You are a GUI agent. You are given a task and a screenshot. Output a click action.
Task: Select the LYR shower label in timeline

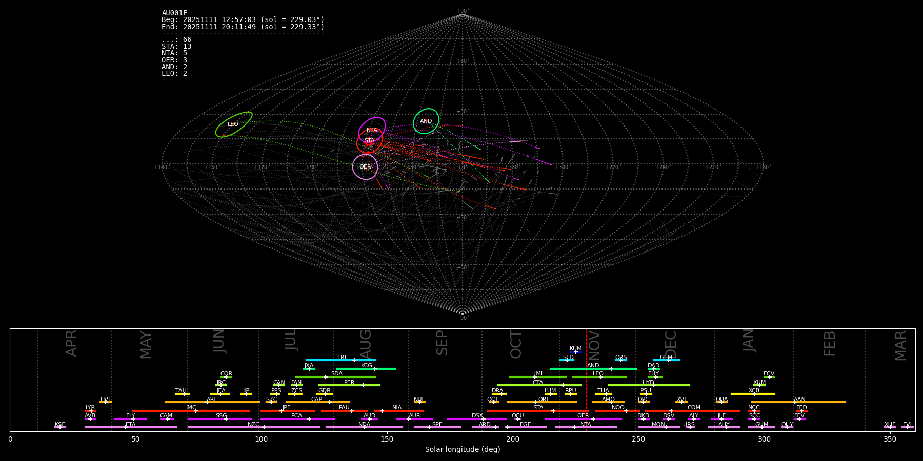point(90,408)
